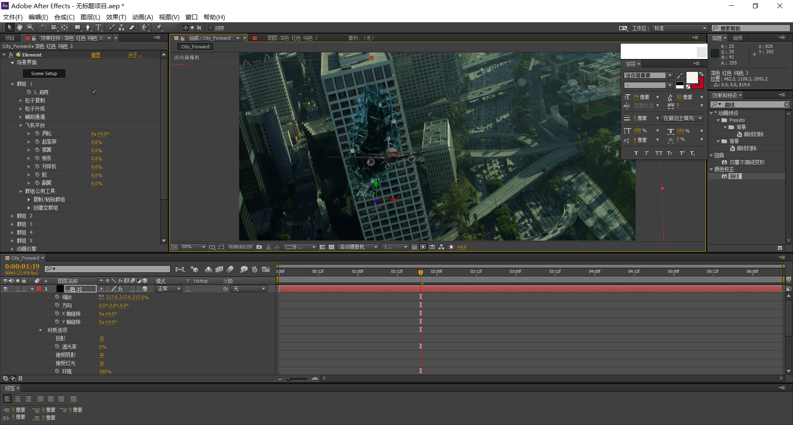
Task: Open the parent 无 dropdown
Action: pyautogui.click(x=249, y=289)
